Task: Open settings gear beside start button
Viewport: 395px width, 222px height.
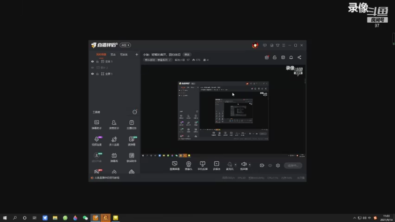Action: click(278, 165)
